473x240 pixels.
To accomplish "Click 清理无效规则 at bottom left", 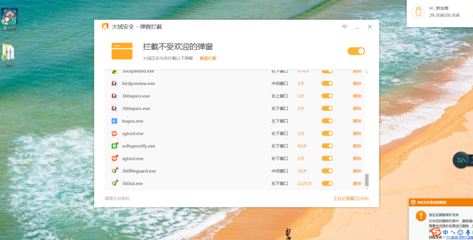I will pyautogui.click(x=117, y=199).
